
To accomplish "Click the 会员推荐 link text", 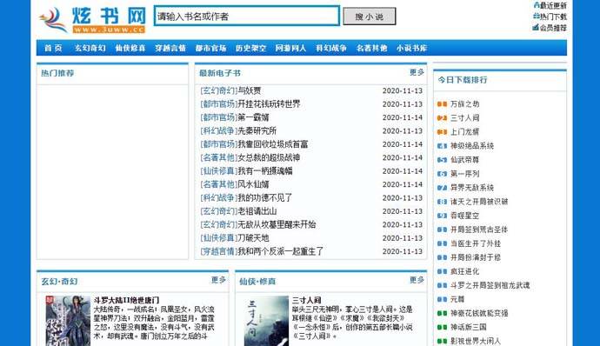I will coord(553,28).
